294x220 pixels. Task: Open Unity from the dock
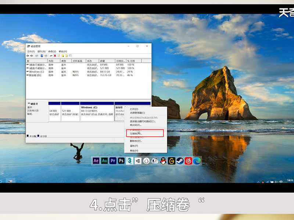[x=138, y=161]
